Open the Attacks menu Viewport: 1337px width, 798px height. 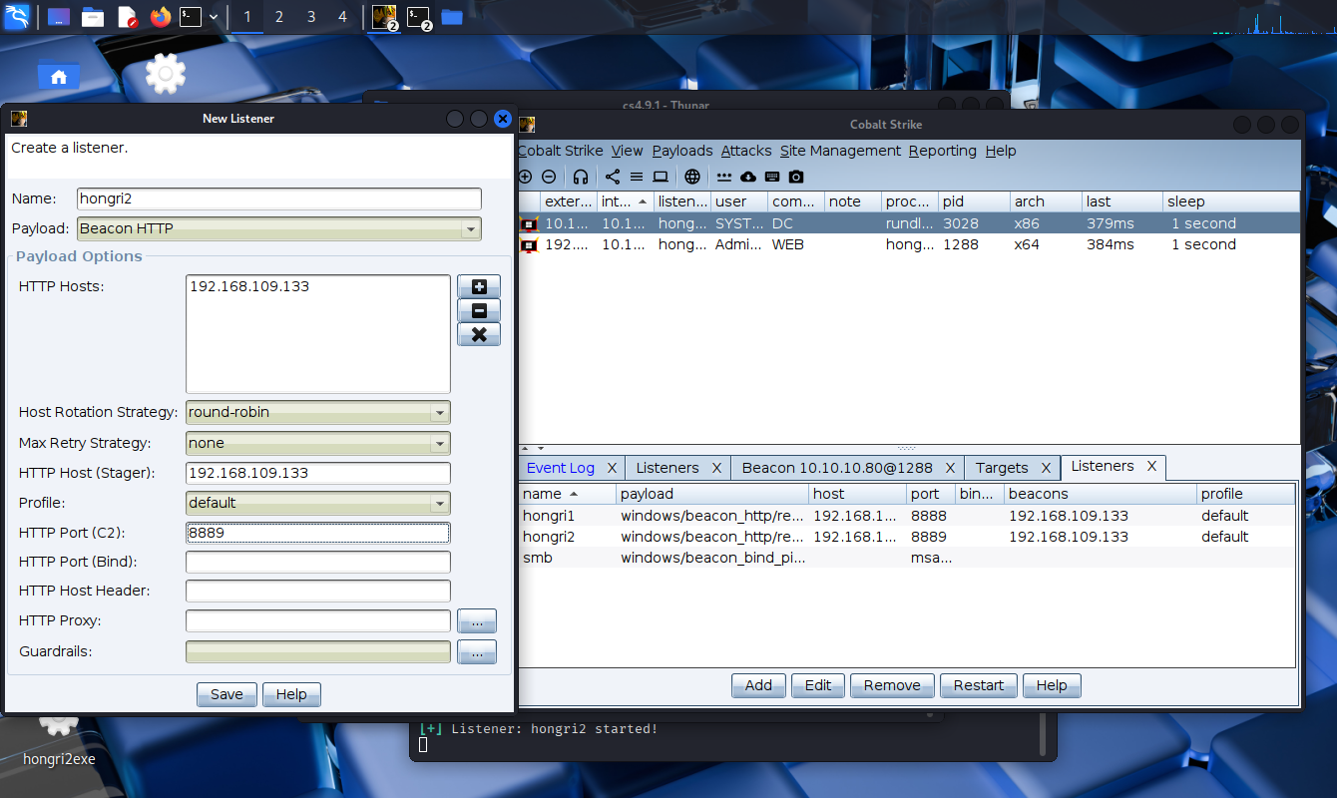pos(746,151)
